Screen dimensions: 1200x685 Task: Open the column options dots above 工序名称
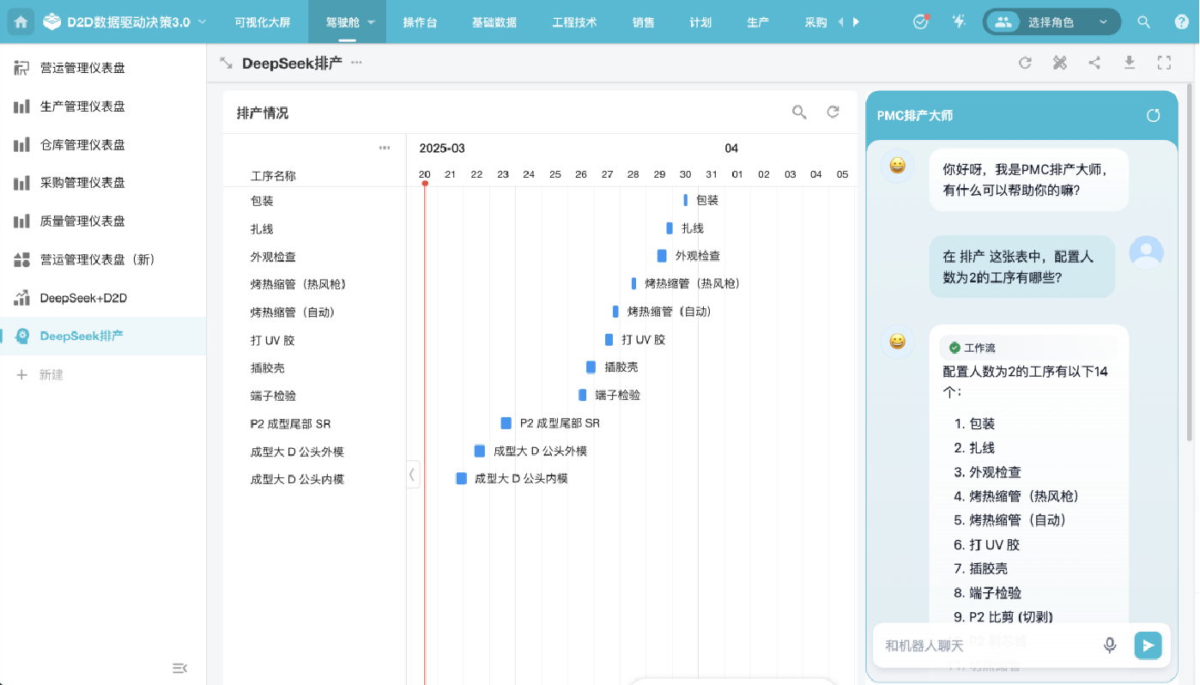(x=385, y=148)
